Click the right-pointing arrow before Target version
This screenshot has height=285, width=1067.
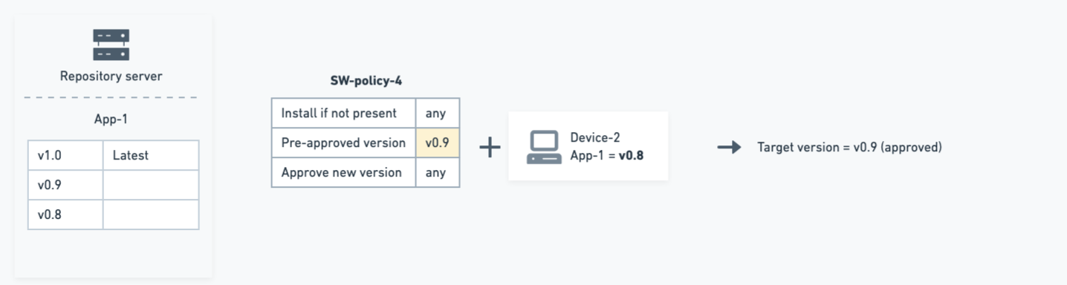(730, 147)
